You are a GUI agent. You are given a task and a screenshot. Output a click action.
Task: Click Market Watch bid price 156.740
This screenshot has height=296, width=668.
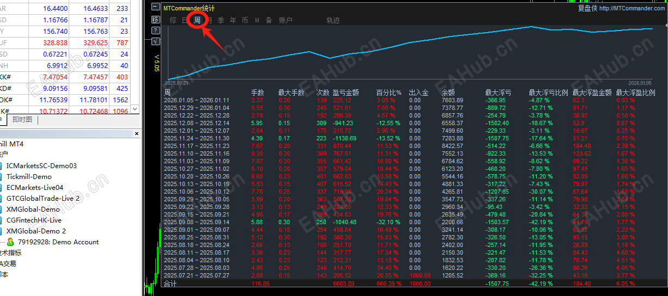(55, 32)
